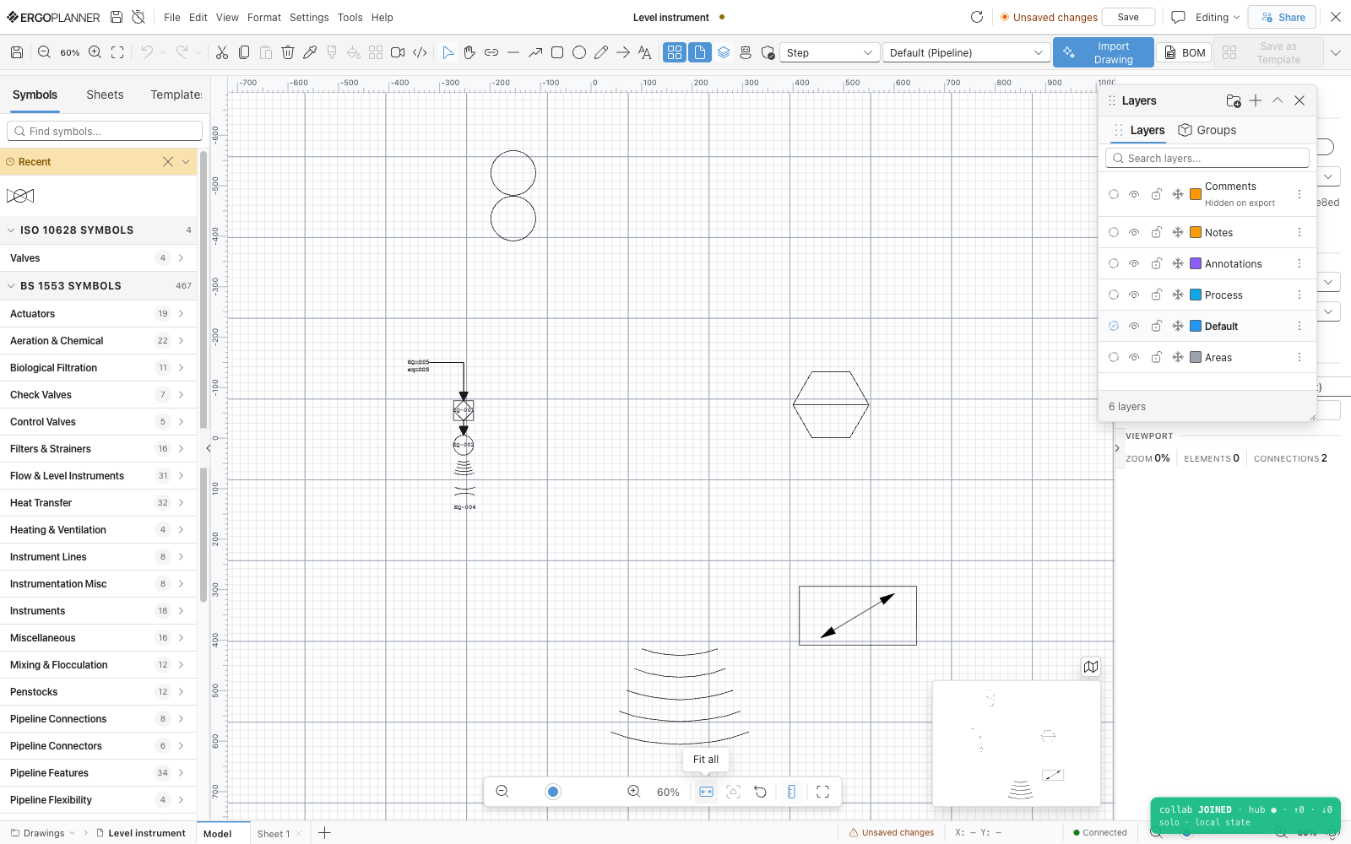The width and height of the screenshot is (1351, 844).
Task: Click the minimap toggle map icon
Action: pos(1091,667)
